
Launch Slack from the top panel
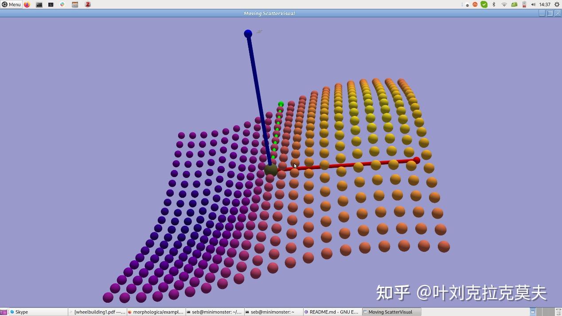click(62, 4)
